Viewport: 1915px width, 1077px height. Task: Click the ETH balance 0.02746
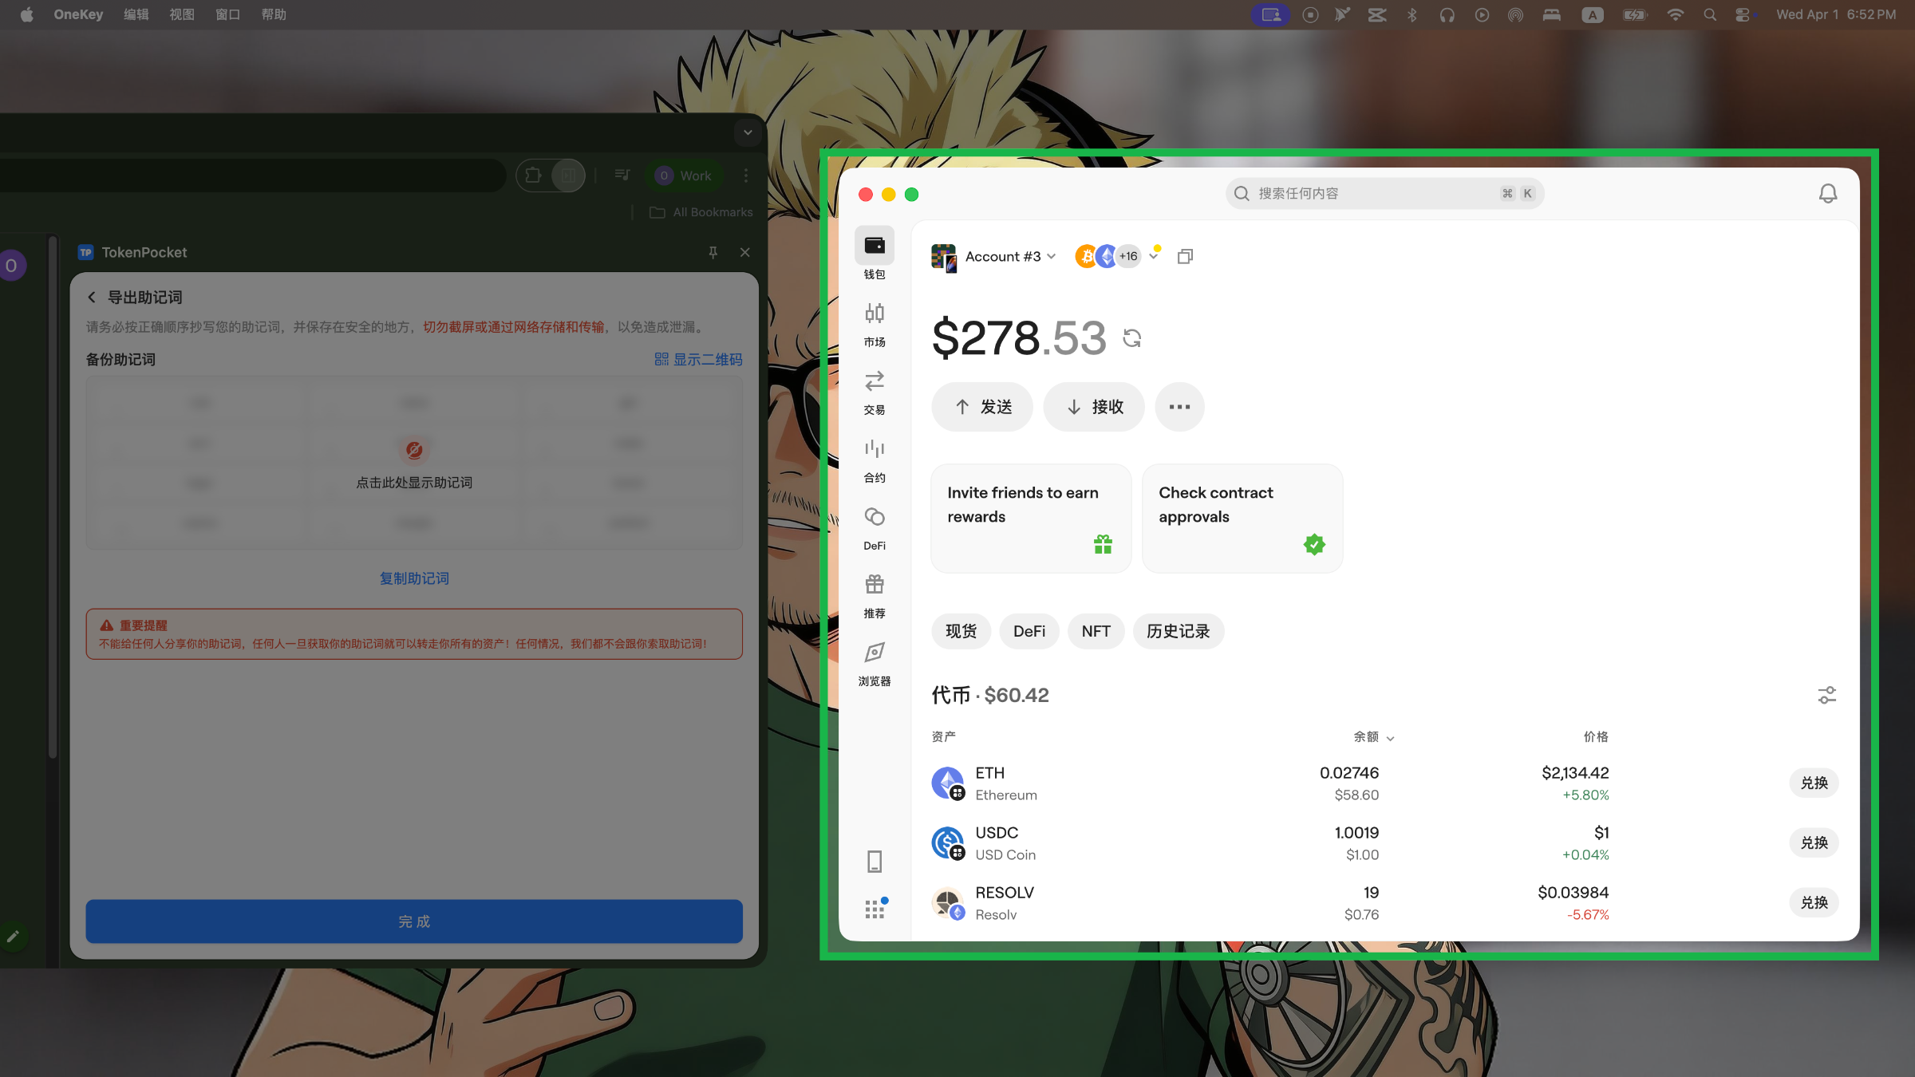pyautogui.click(x=1349, y=773)
